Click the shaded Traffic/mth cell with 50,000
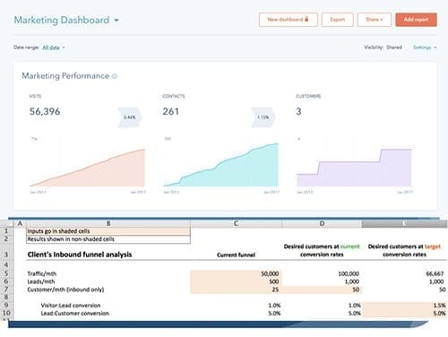Viewport: 448px width, 337px height. tap(236, 273)
